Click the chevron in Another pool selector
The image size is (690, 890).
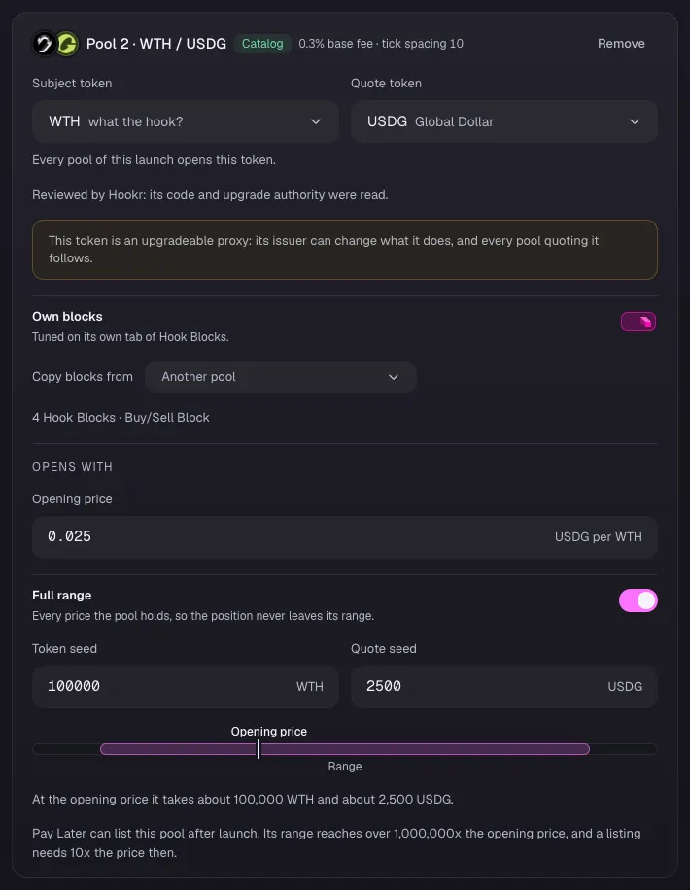click(x=393, y=377)
